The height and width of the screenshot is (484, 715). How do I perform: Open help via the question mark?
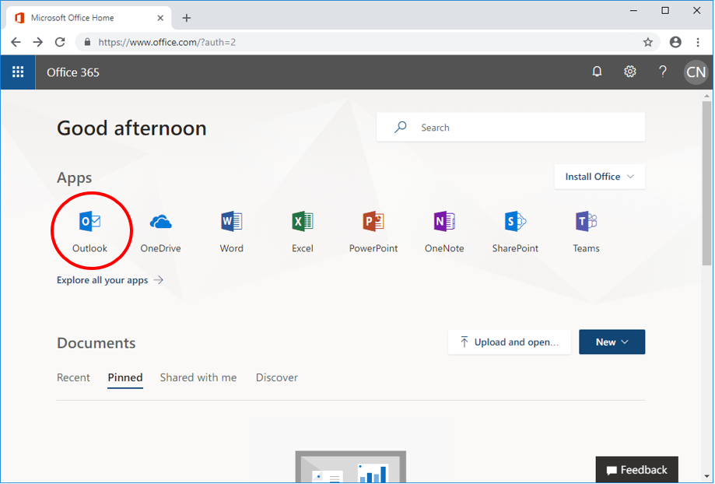[663, 72]
